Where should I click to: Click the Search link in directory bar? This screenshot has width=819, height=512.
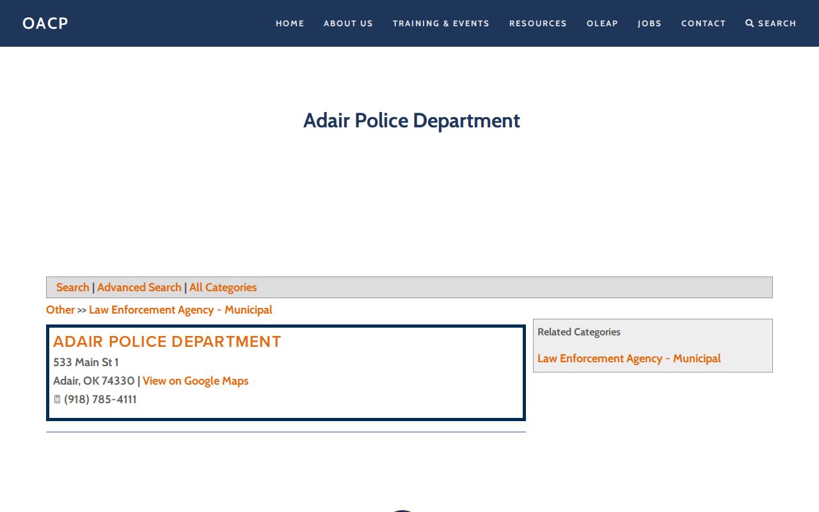pos(72,287)
